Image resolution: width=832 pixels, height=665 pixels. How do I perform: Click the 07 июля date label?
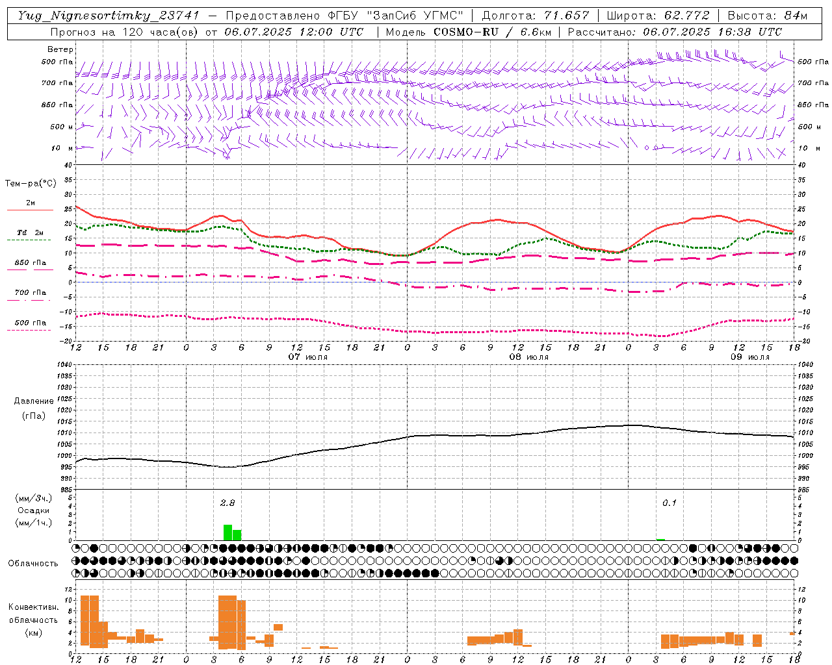308,357
